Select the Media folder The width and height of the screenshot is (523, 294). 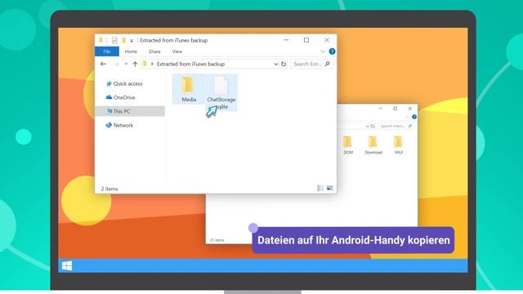pos(189,89)
